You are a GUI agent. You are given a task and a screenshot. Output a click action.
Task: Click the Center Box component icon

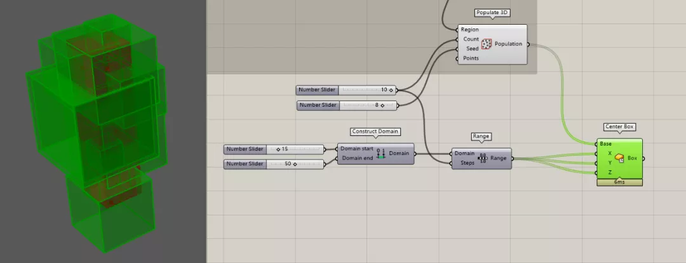click(619, 158)
